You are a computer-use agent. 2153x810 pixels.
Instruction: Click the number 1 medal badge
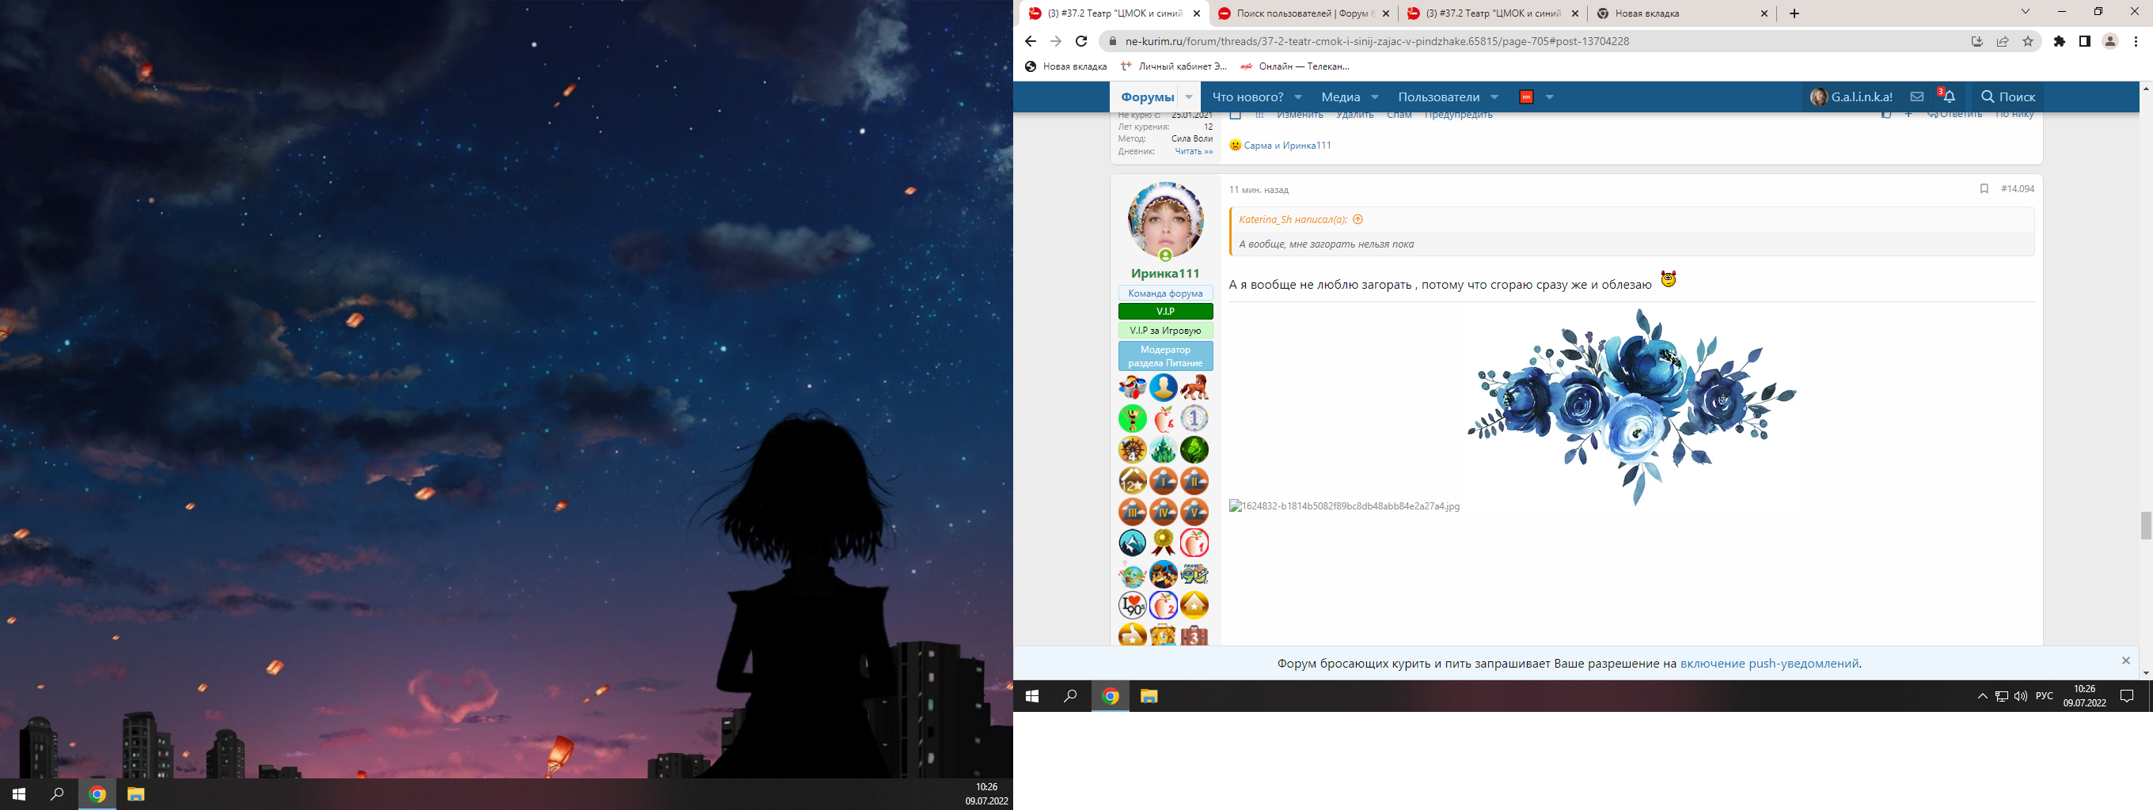tap(1194, 418)
